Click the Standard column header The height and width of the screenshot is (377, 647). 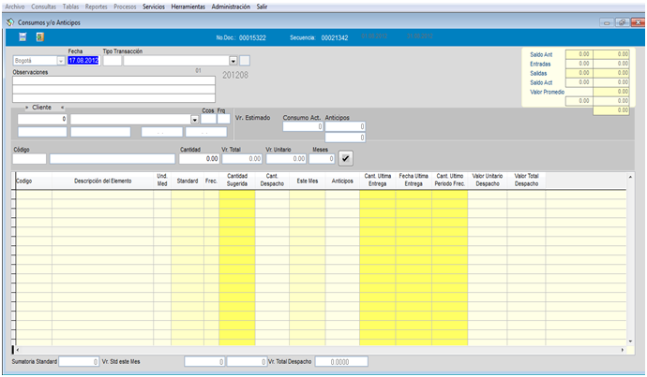point(188,181)
